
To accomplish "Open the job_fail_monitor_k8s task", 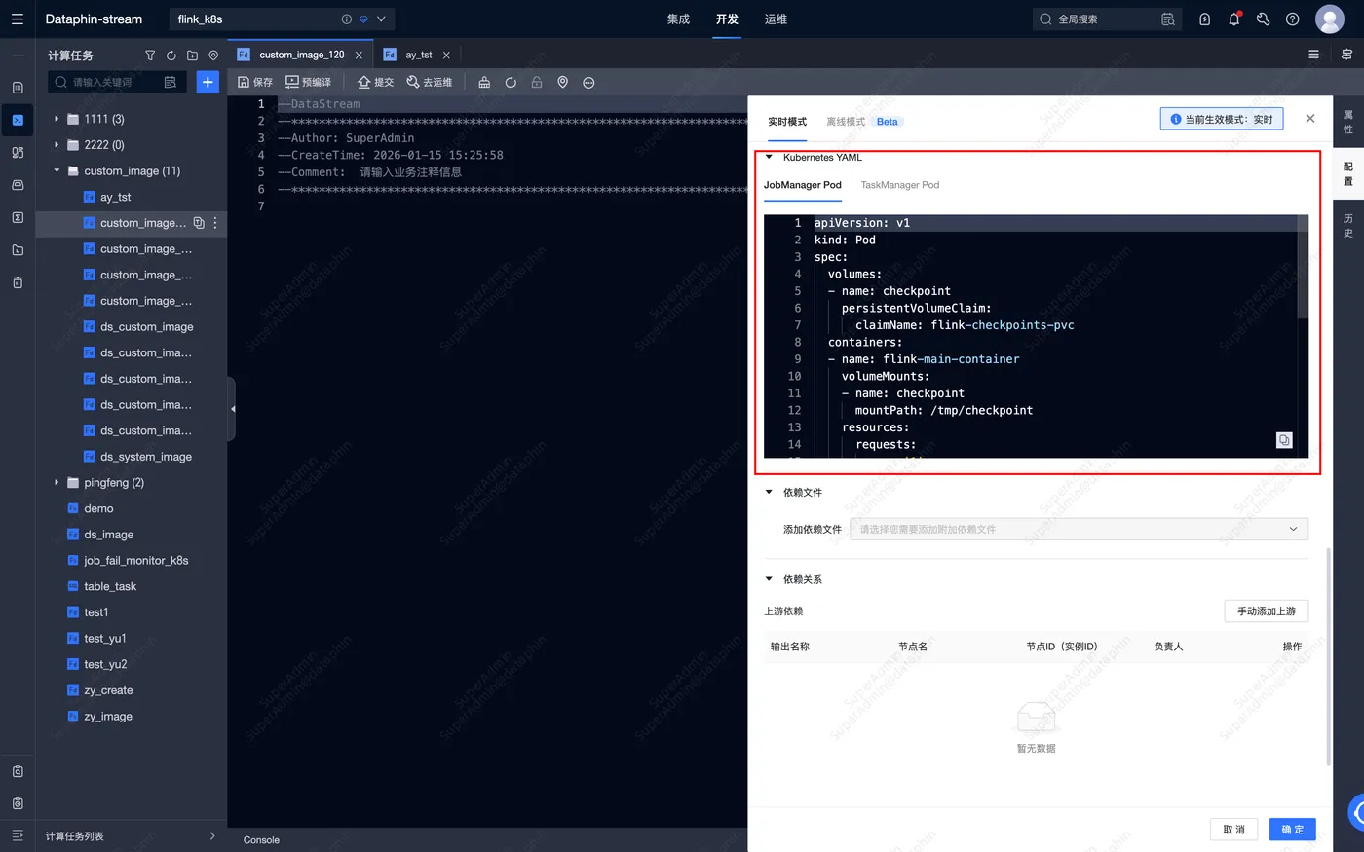I will point(136,561).
